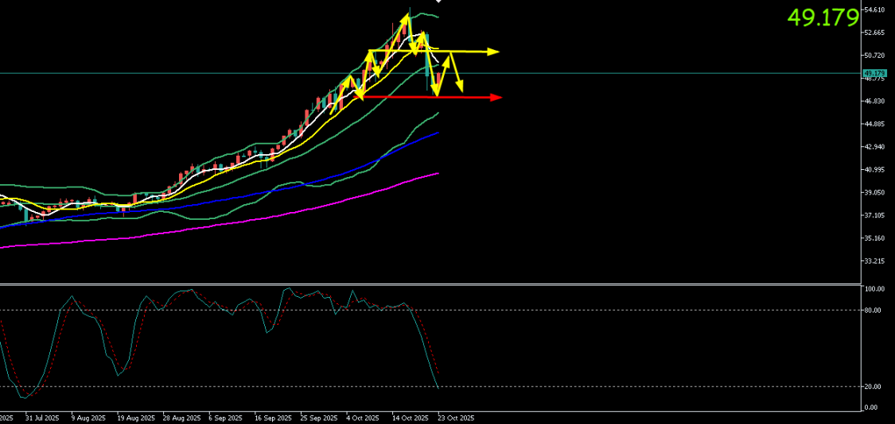Click the yellow horizontal line's right arrowhead
The image size is (895, 424).
point(494,52)
